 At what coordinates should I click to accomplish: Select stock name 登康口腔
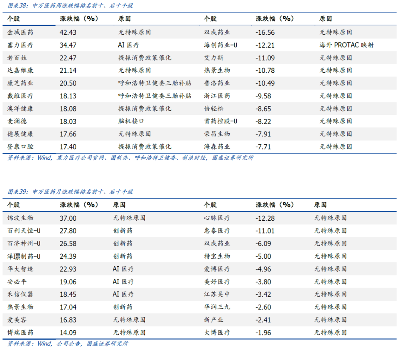pyautogui.click(x=20, y=147)
